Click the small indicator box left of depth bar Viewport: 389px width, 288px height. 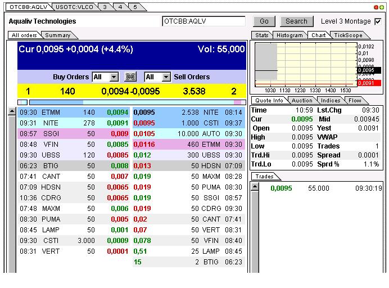point(22,102)
